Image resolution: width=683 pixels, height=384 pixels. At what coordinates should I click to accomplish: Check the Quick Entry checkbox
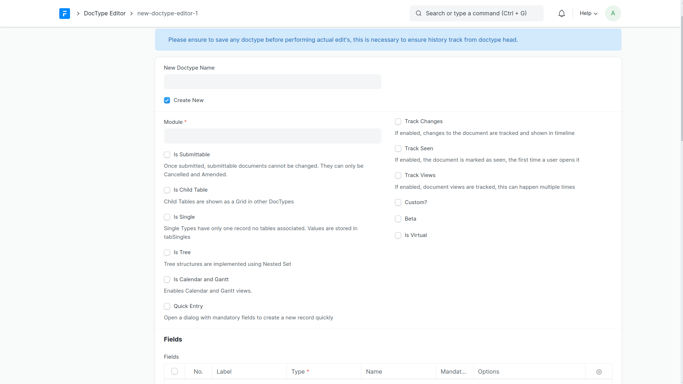(x=167, y=307)
